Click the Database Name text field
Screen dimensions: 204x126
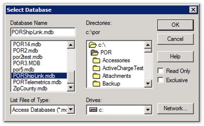43,32
